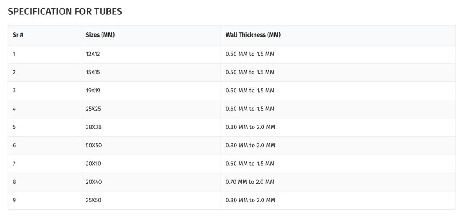Select serial number 7 in the table
Viewport: 462px width, 219px height.
tap(14, 164)
